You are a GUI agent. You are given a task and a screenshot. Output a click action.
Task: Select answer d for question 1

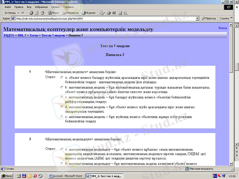point(62,107)
